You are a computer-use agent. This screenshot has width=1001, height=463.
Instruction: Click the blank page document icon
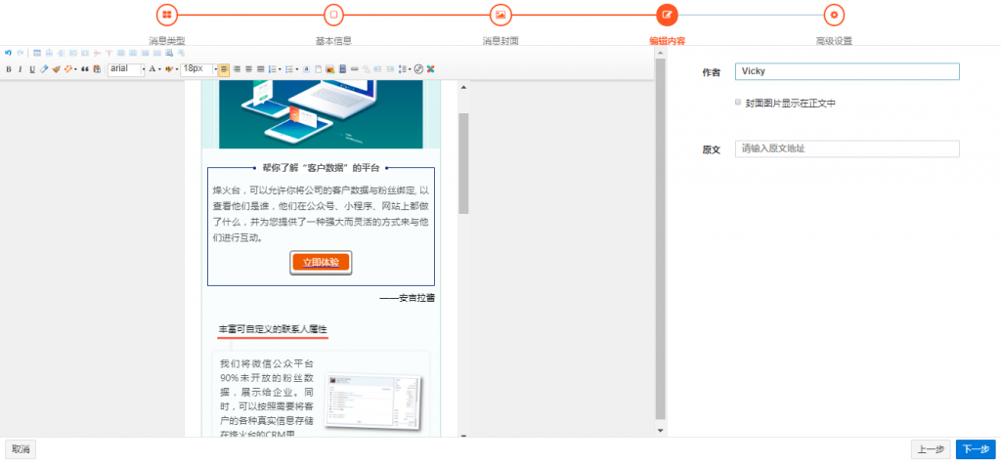point(318,69)
